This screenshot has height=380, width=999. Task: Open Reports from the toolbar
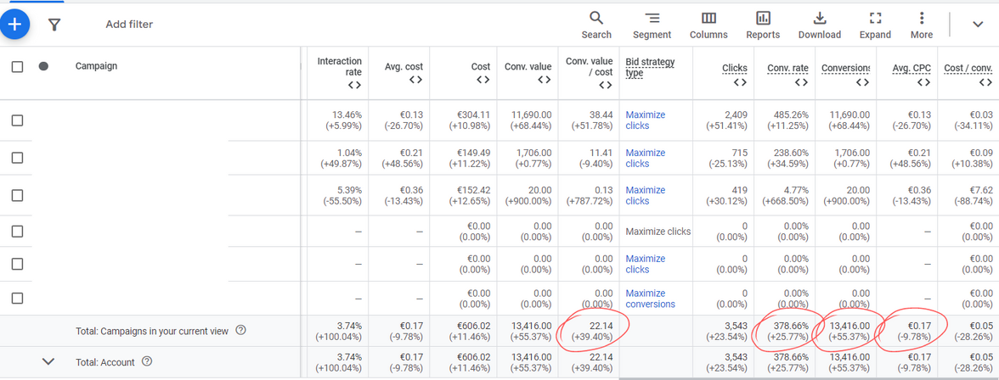[x=763, y=25]
